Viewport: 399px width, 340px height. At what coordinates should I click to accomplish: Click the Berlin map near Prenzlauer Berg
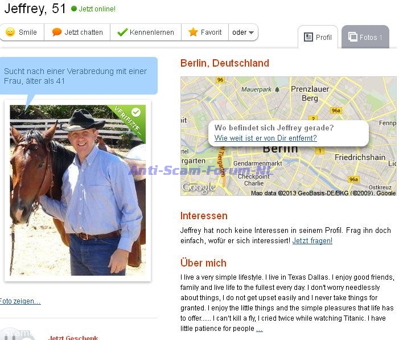pyautogui.click(x=310, y=94)
